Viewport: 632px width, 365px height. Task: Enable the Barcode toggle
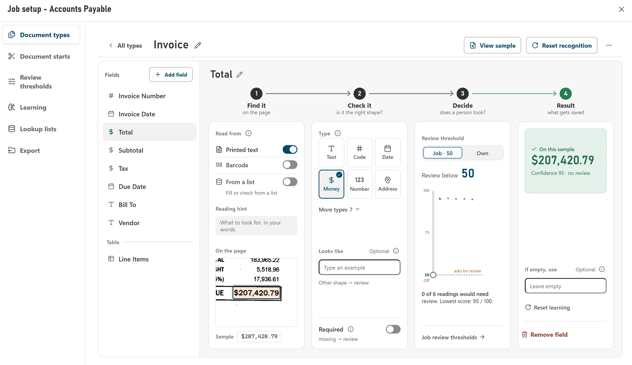pos(290,165)
